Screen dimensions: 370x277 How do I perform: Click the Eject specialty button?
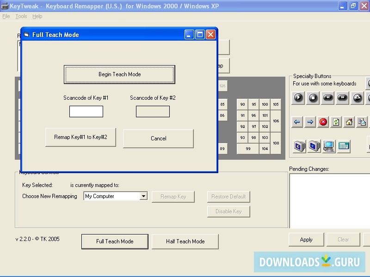pyautogui.click(x=357, y=98)
